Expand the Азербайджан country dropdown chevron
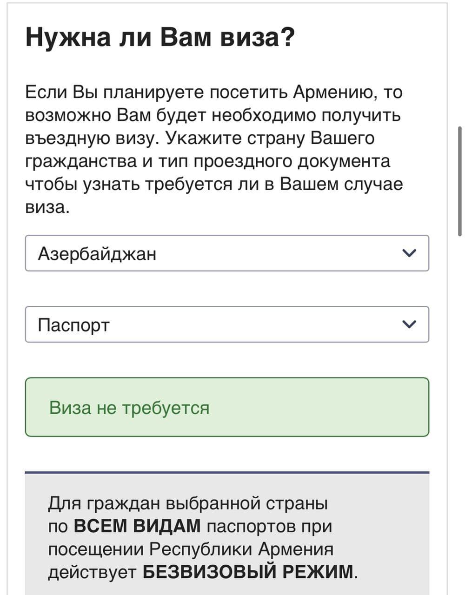This screenshot has width=465, height=595. pos(409,253)
